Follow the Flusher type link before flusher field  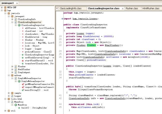pos(81,45)
